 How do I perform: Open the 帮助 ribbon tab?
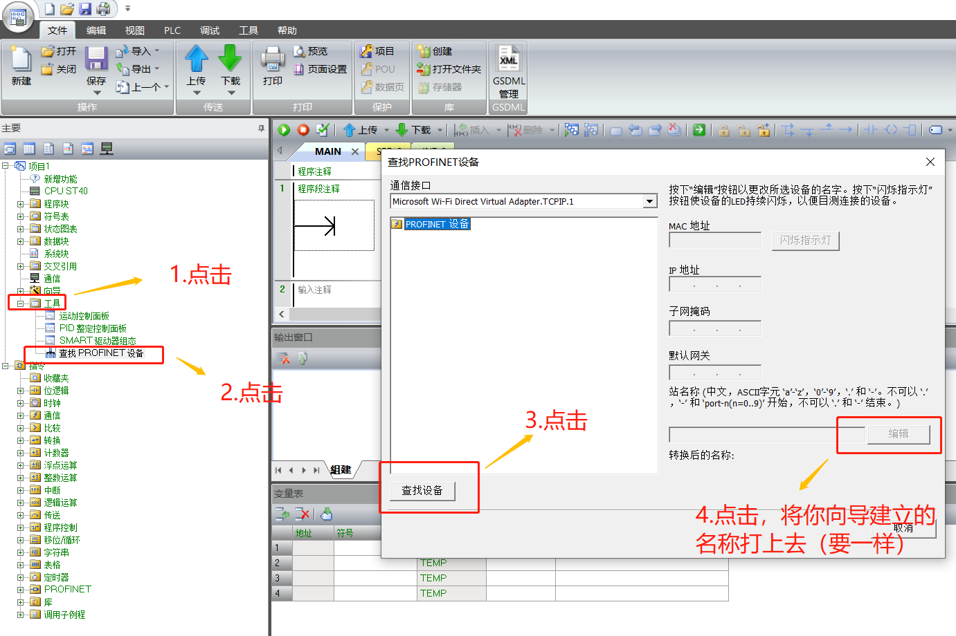(287, 30)
